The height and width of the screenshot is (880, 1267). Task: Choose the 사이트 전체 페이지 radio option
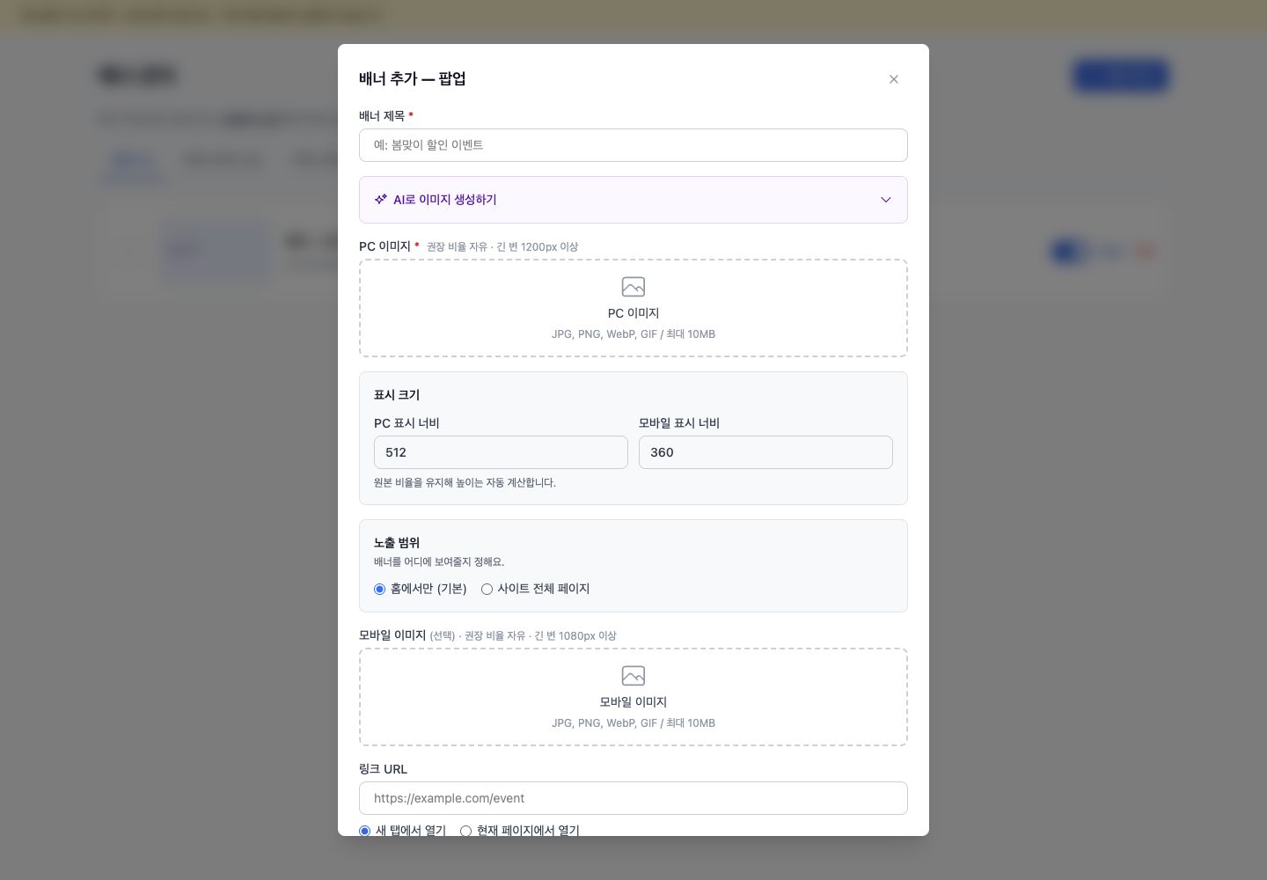coord(487,590)
